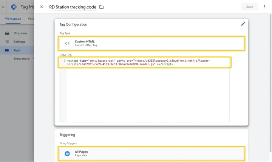The image size is (272, 162).
Task: Select the Custom HTML tag type row
Action: tap(151, 43)
